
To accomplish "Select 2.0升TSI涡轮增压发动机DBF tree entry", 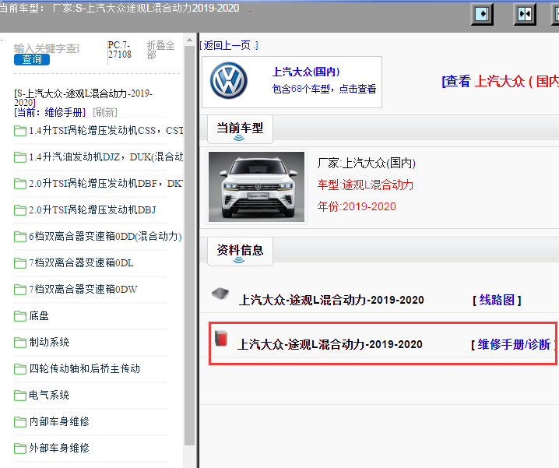I will pyautogui.click(x=106, y=183).
